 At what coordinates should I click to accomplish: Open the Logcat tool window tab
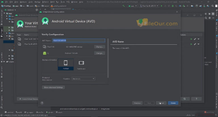pos(29,112)
